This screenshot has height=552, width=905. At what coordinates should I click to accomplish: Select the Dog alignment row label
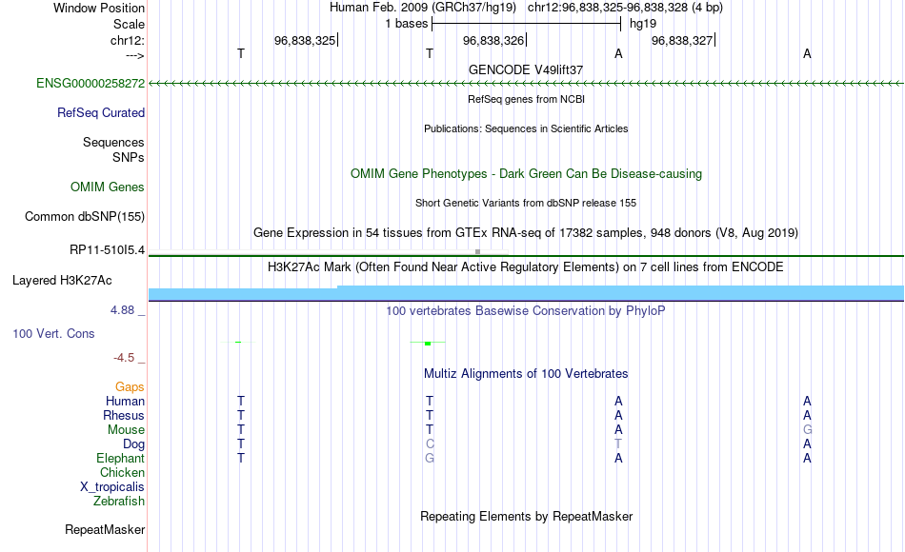133,444
